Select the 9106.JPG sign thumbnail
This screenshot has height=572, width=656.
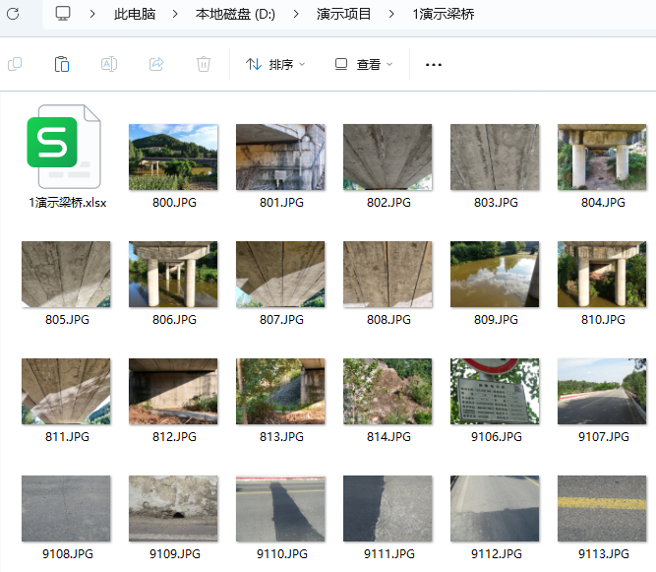(495, 392)
